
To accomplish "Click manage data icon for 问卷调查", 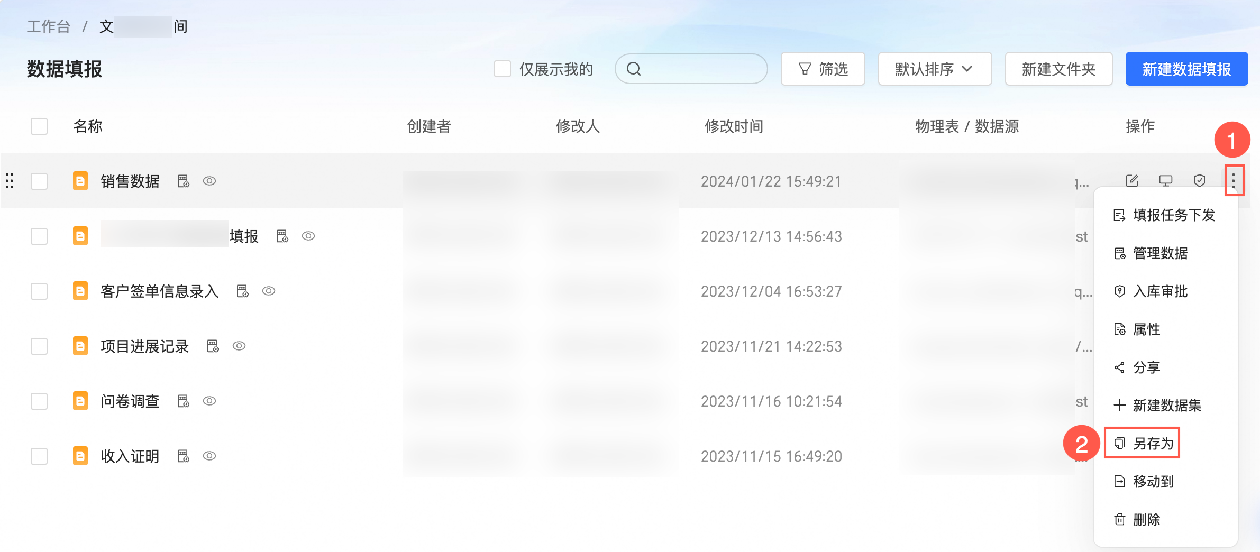I will click(183, 401).
